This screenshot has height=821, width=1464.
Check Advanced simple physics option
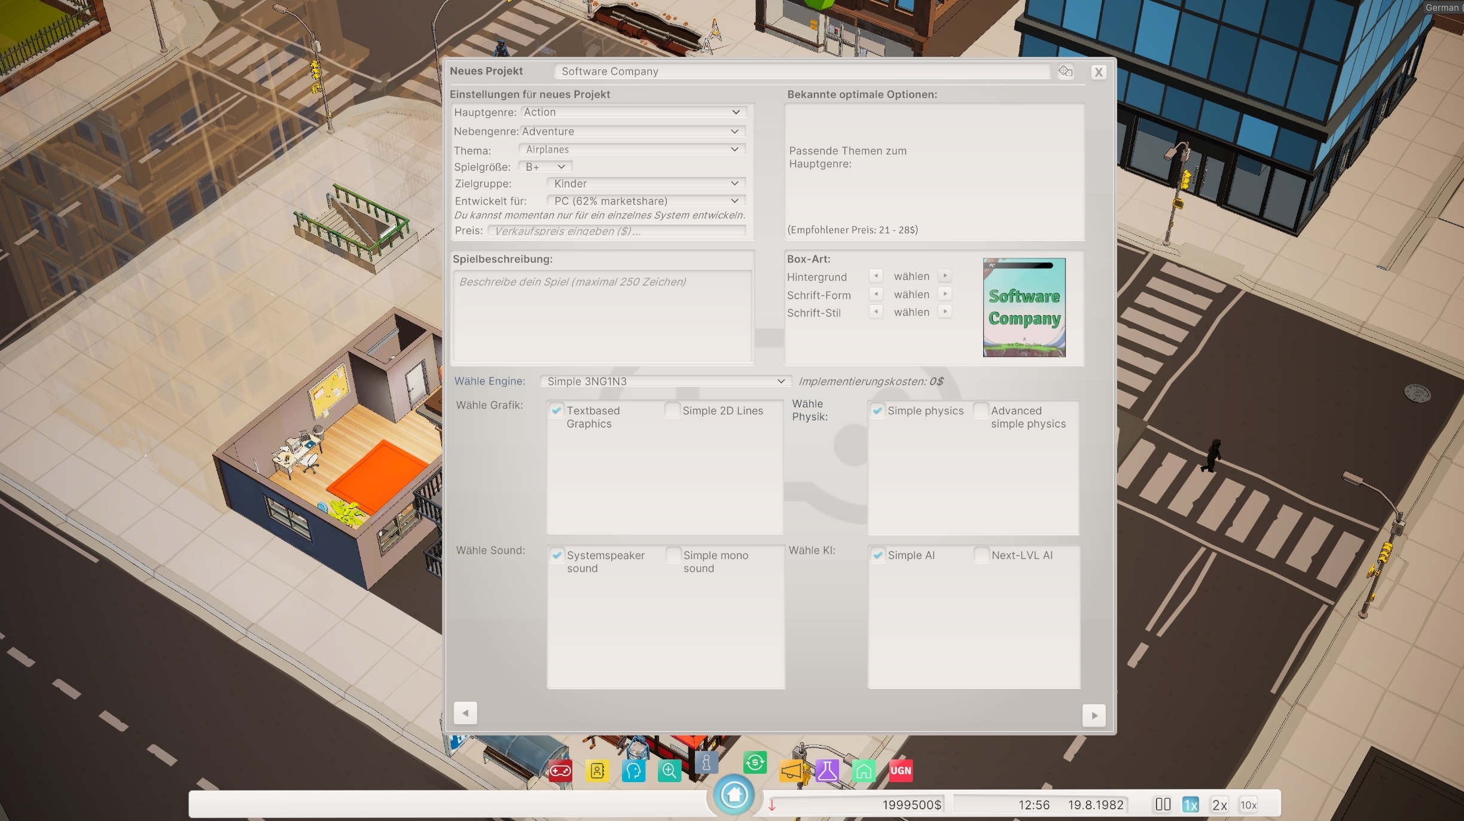point(981,410)
